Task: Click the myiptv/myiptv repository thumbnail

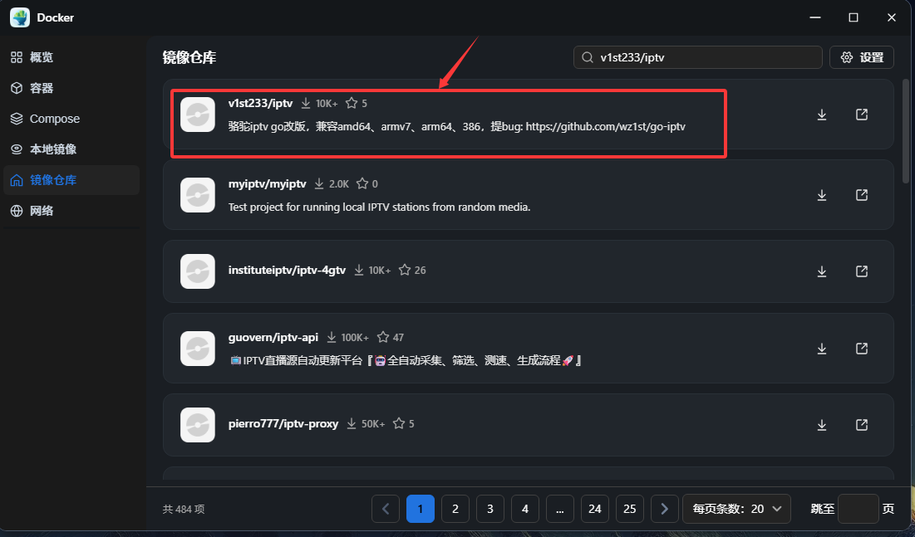Action: point(198,195)
